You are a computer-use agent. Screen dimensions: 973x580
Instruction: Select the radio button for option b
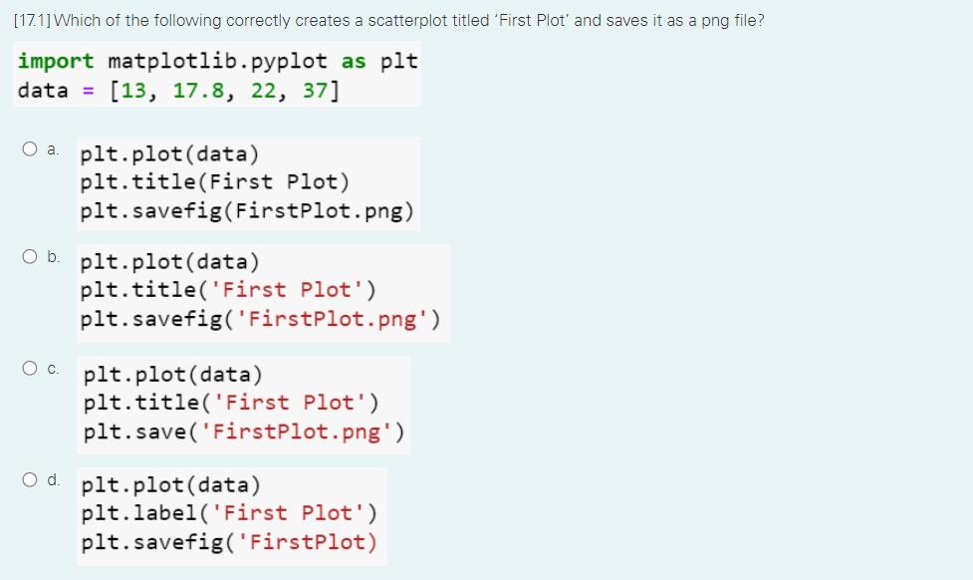(29, 254)
